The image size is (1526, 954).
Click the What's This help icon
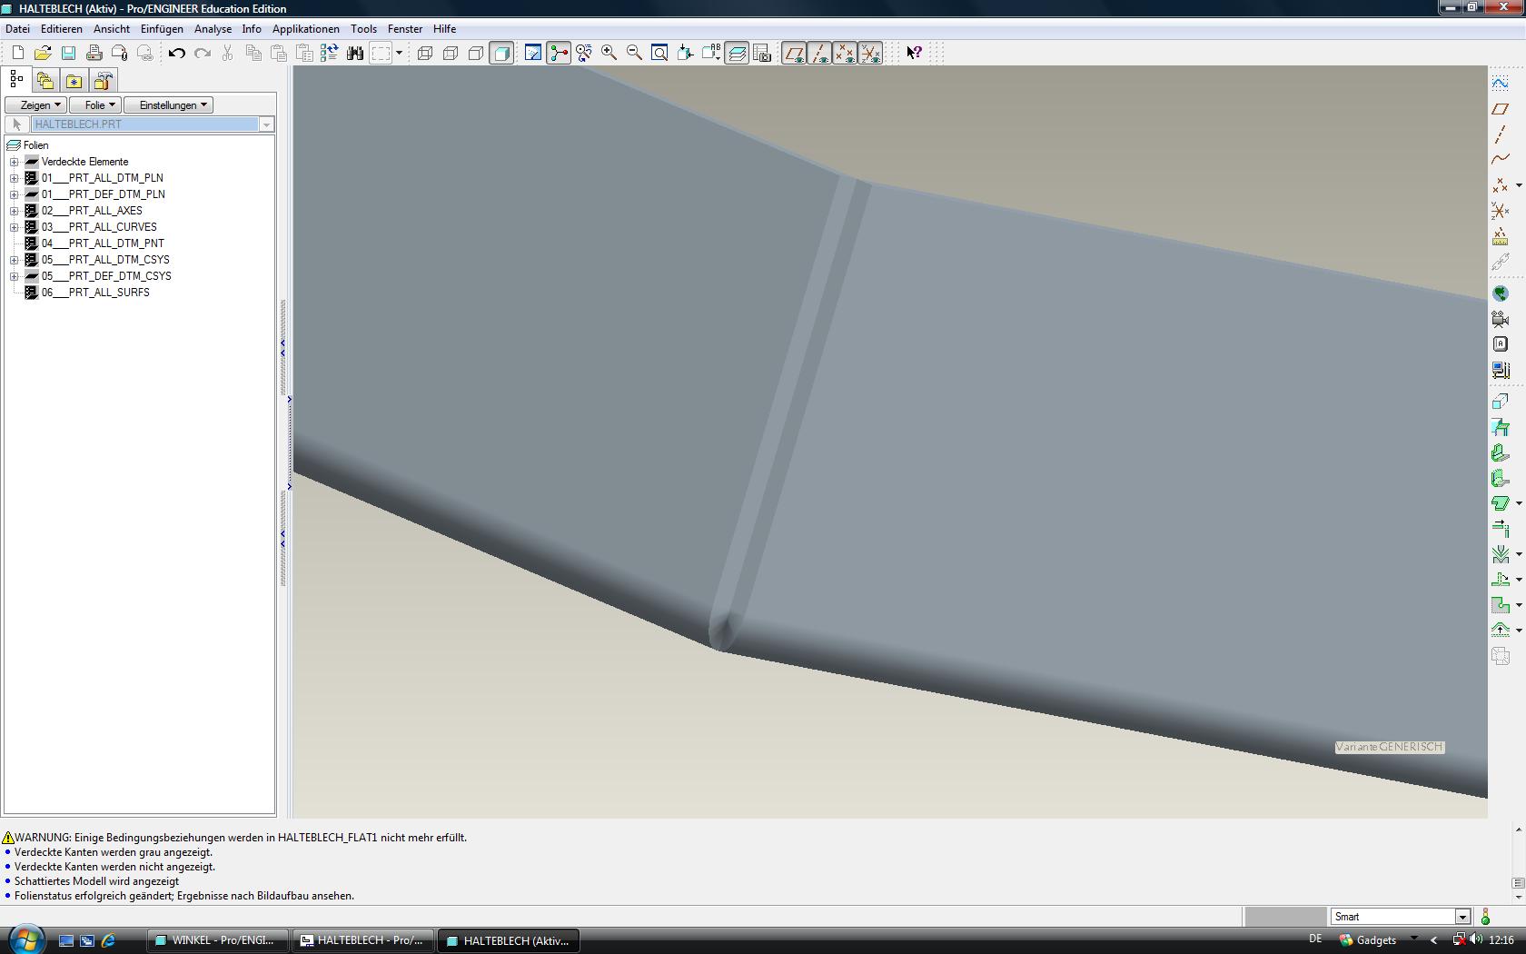914,54
